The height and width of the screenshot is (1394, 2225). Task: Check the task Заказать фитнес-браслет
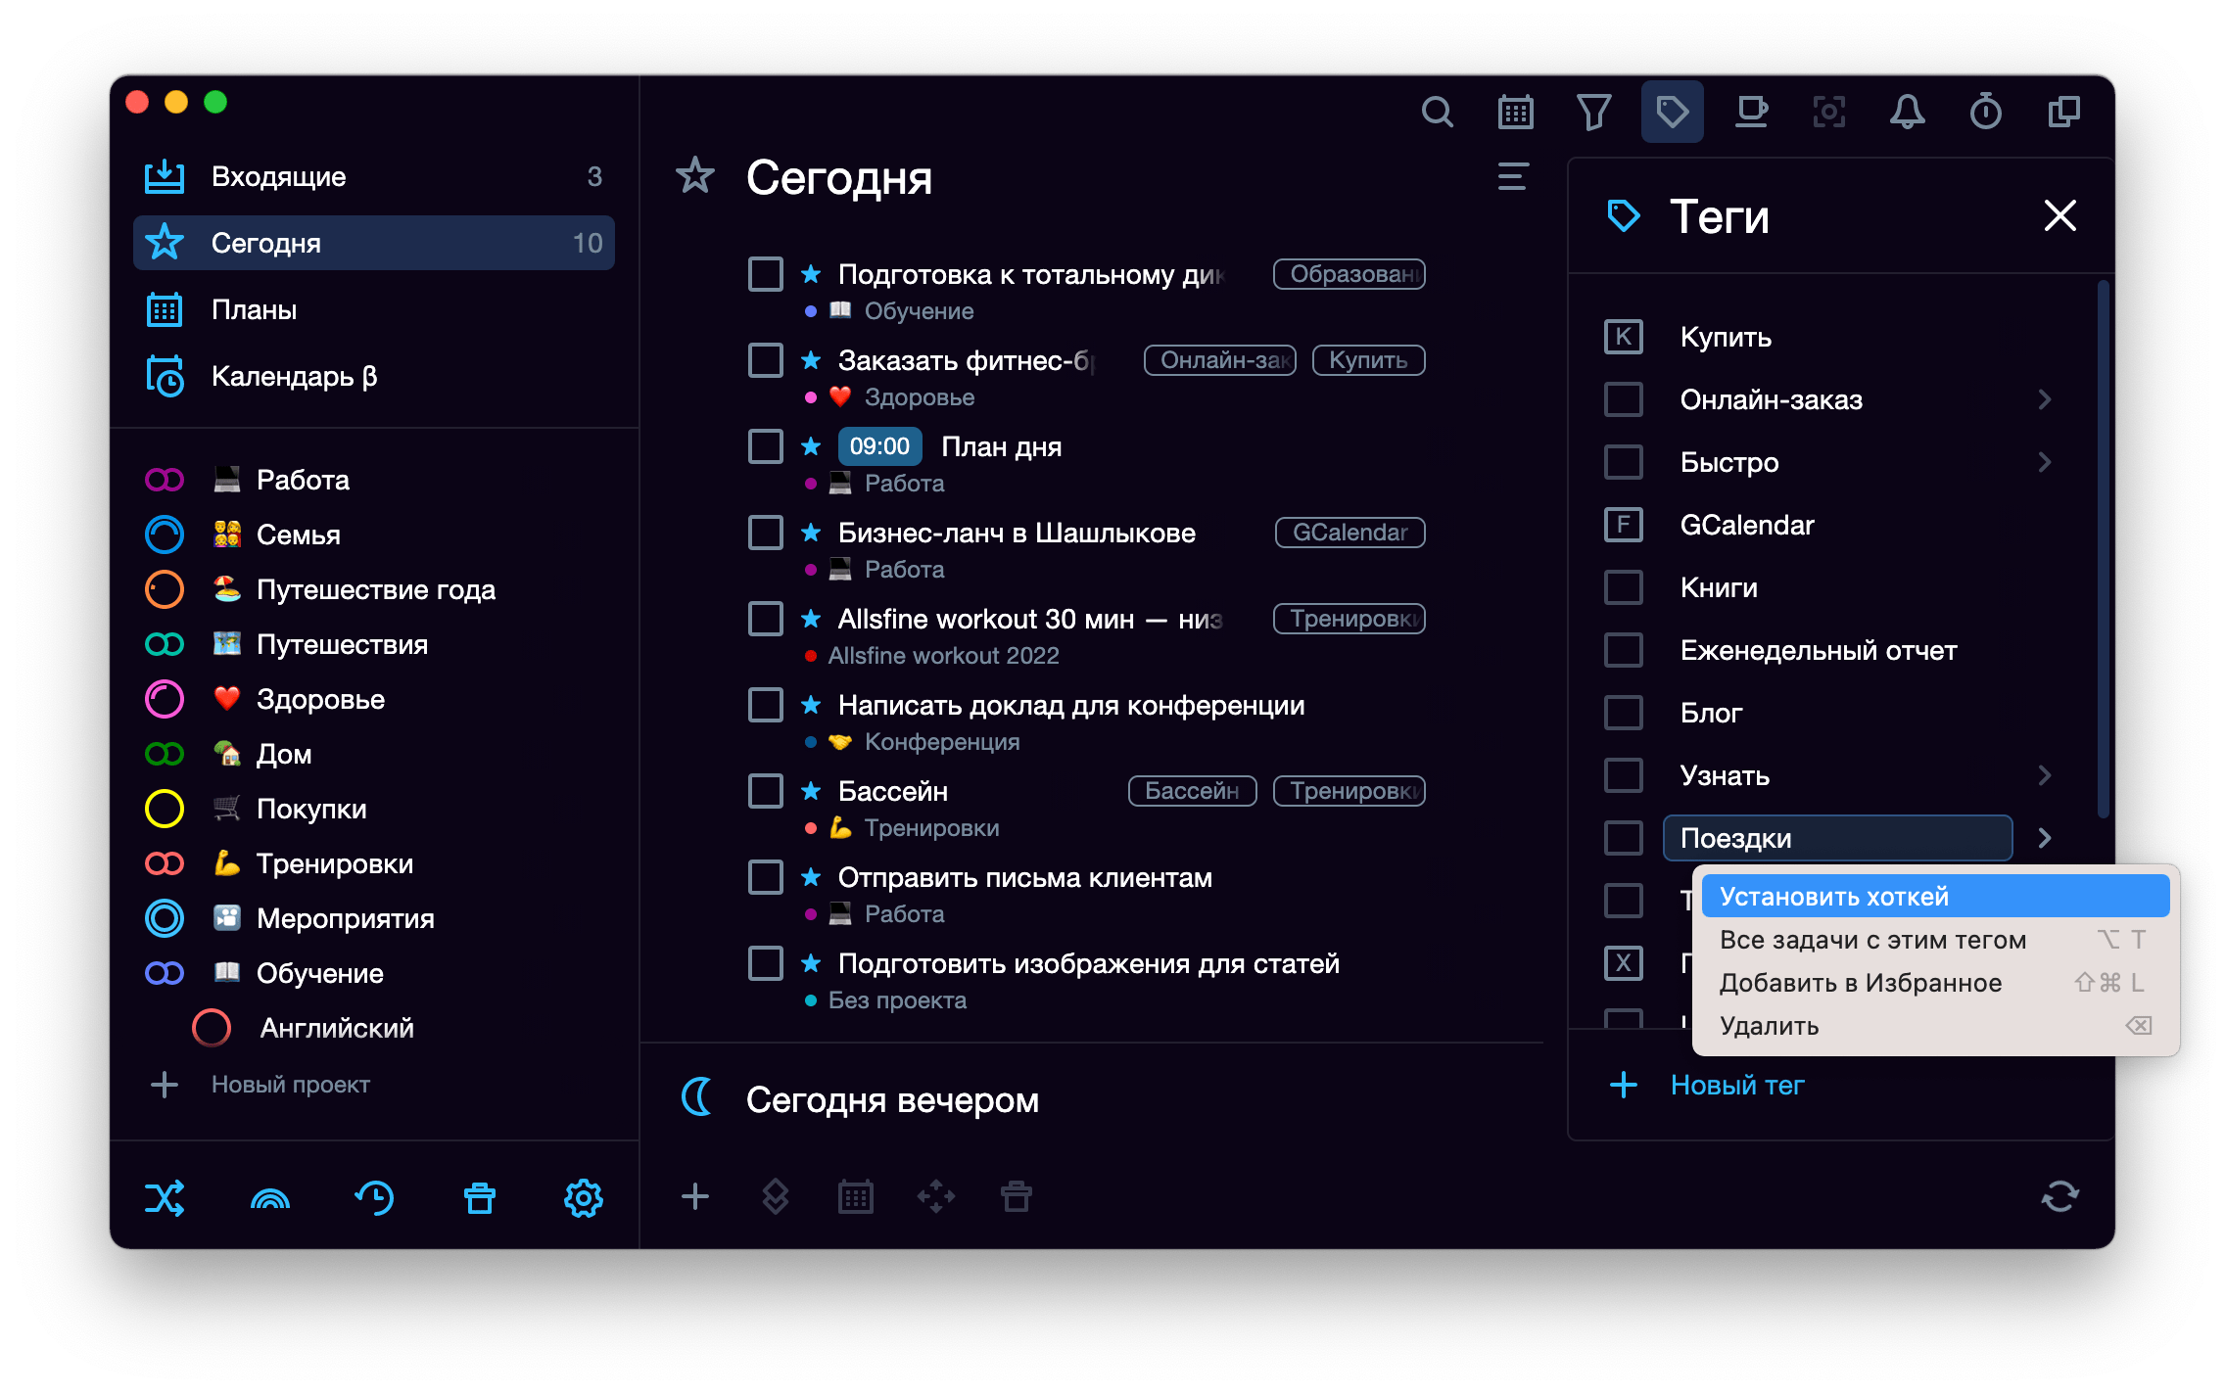pos(765,360)
